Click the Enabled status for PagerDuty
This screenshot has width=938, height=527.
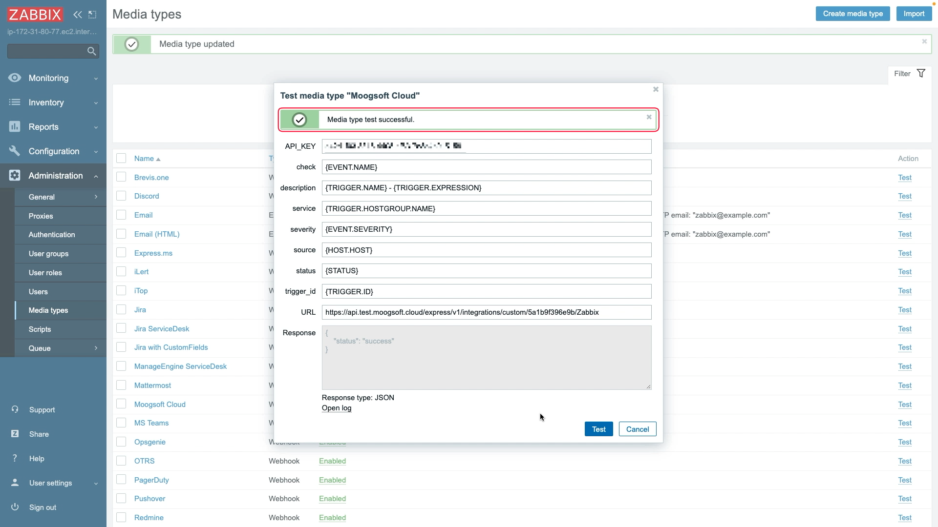coord(332,480)
